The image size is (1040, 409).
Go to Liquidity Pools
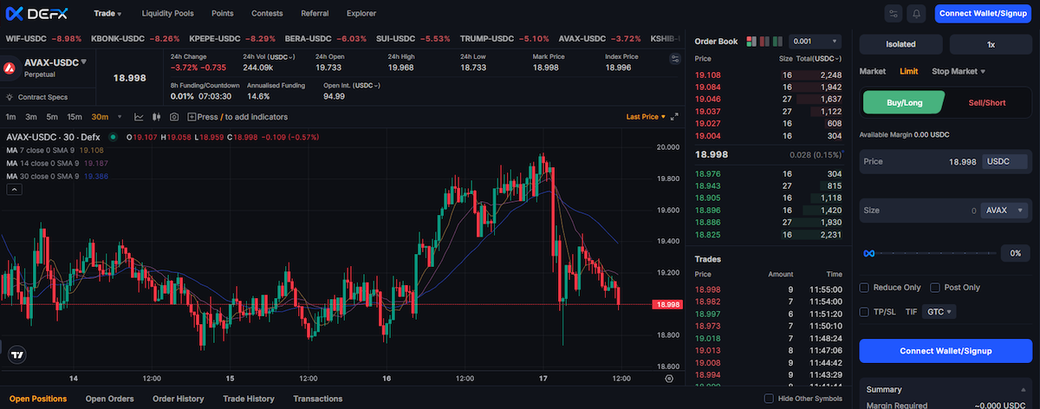click(x=168, y=14)
